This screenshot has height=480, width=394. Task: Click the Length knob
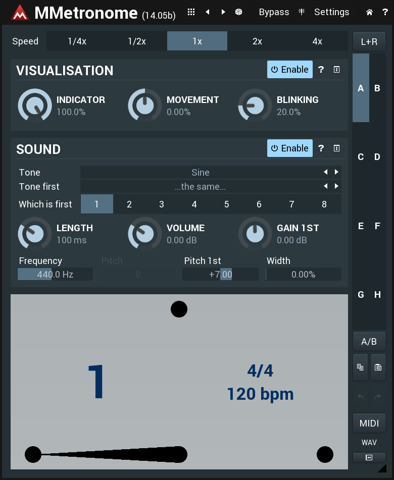(35, 234)
